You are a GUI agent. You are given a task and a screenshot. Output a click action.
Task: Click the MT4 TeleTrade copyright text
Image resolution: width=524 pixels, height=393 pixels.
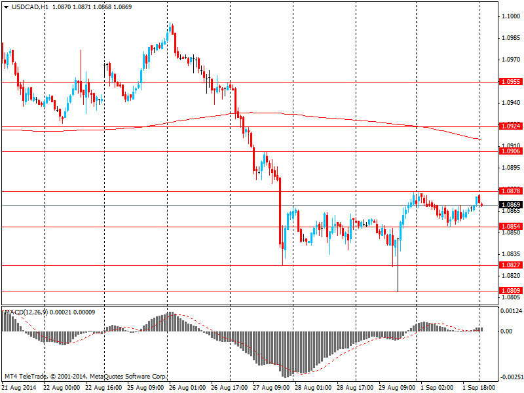[85, 377]
